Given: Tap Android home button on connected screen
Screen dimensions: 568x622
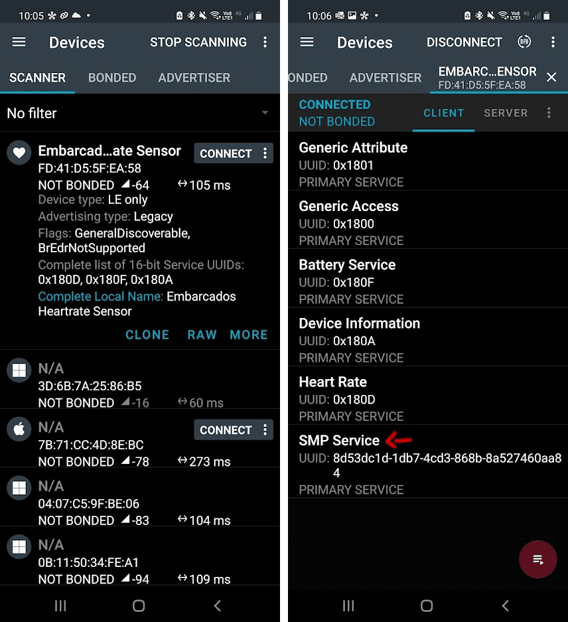Looking at the screenshot, I should (x=427, y=605).
